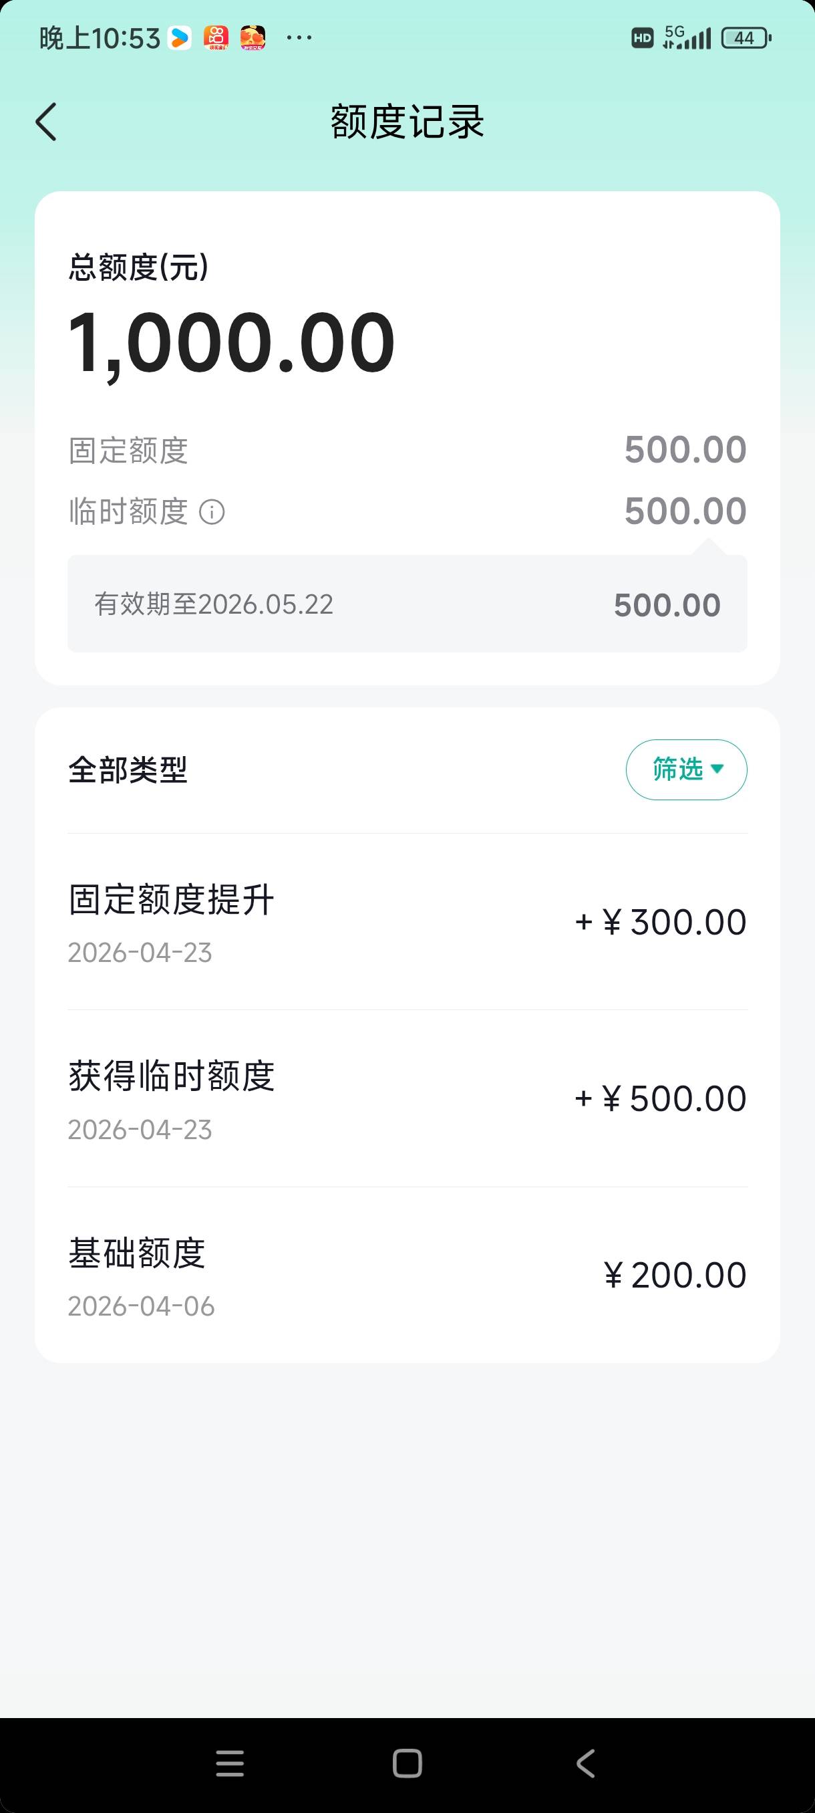
Task: Tap the three-dot notification overflow
Action: click(299, 38)
